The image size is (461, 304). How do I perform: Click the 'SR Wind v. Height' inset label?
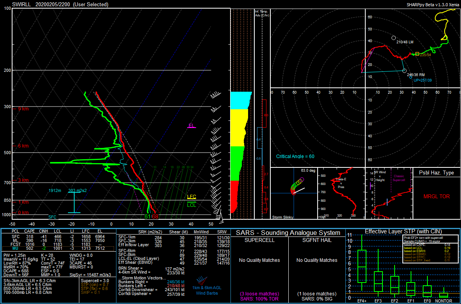click(x=380, y=176)
